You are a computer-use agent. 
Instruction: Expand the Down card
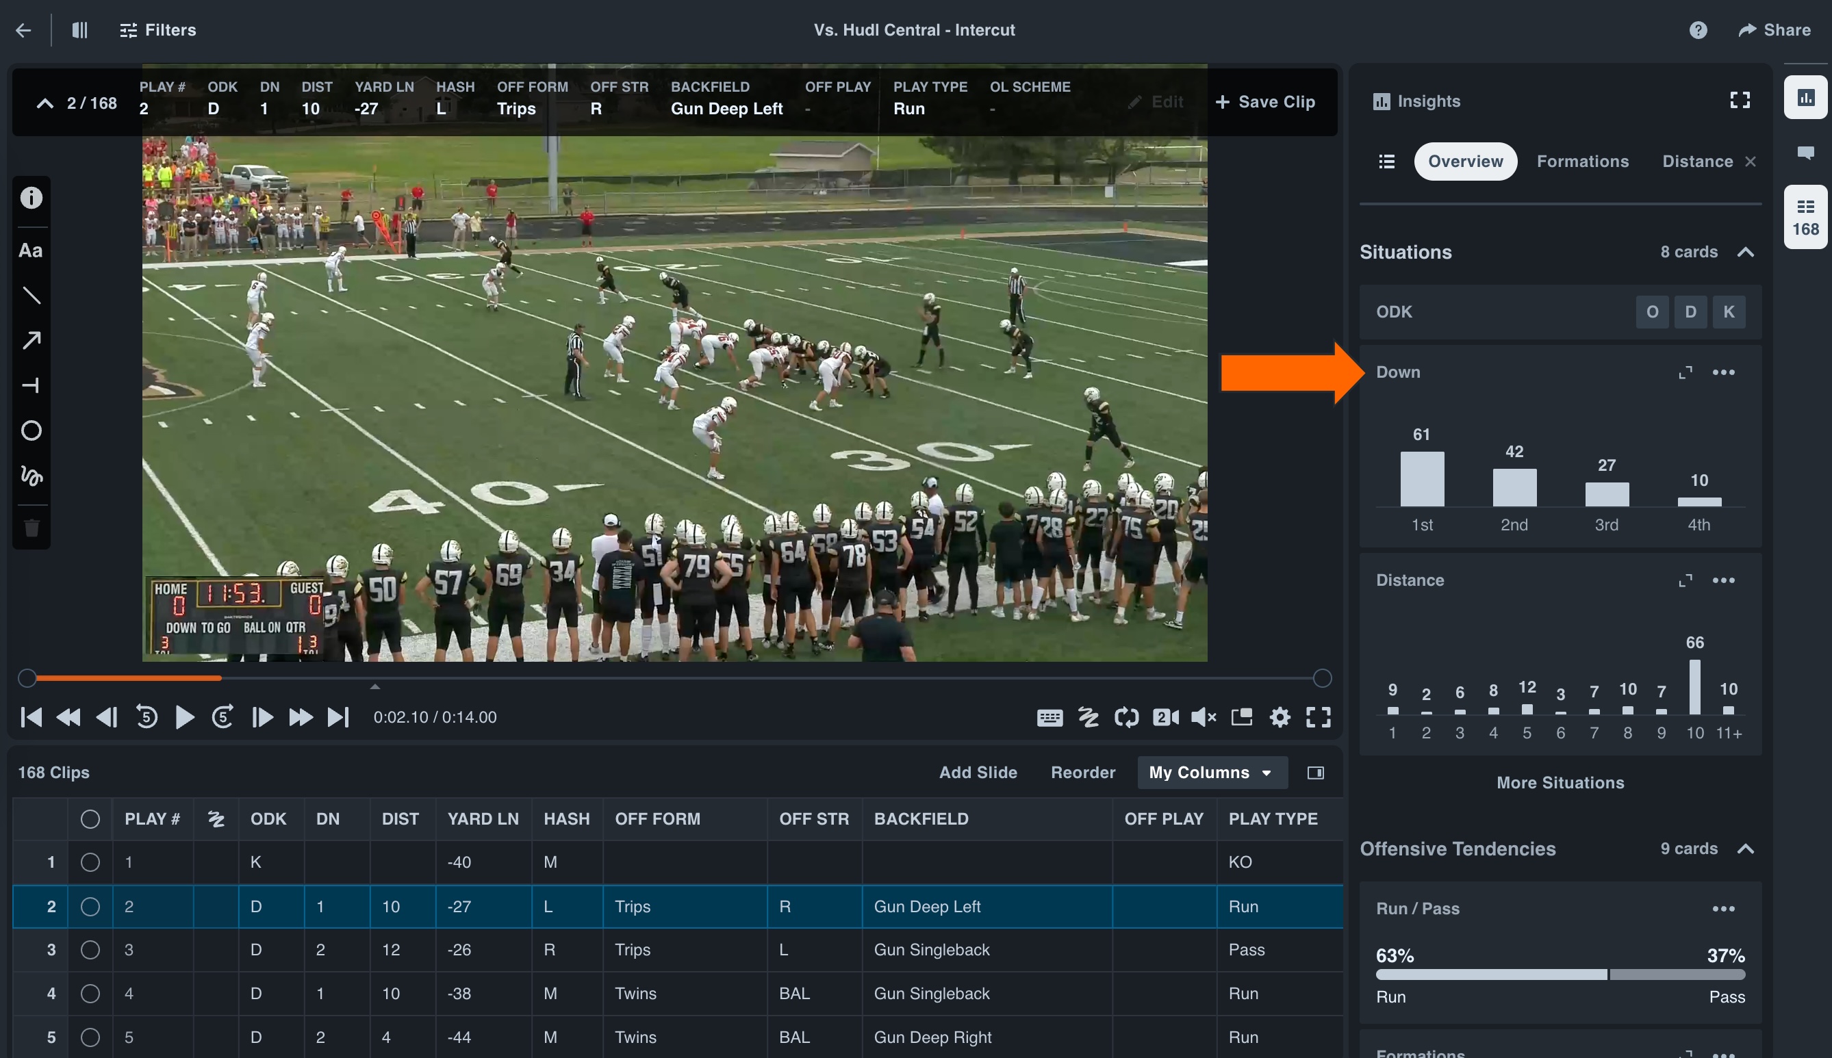click(1685, 372)
